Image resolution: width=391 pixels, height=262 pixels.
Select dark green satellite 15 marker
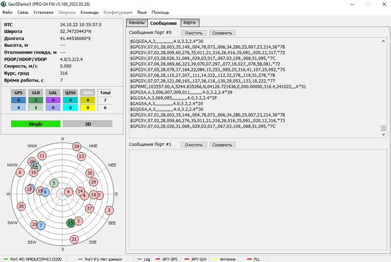(x=70, y=223)
